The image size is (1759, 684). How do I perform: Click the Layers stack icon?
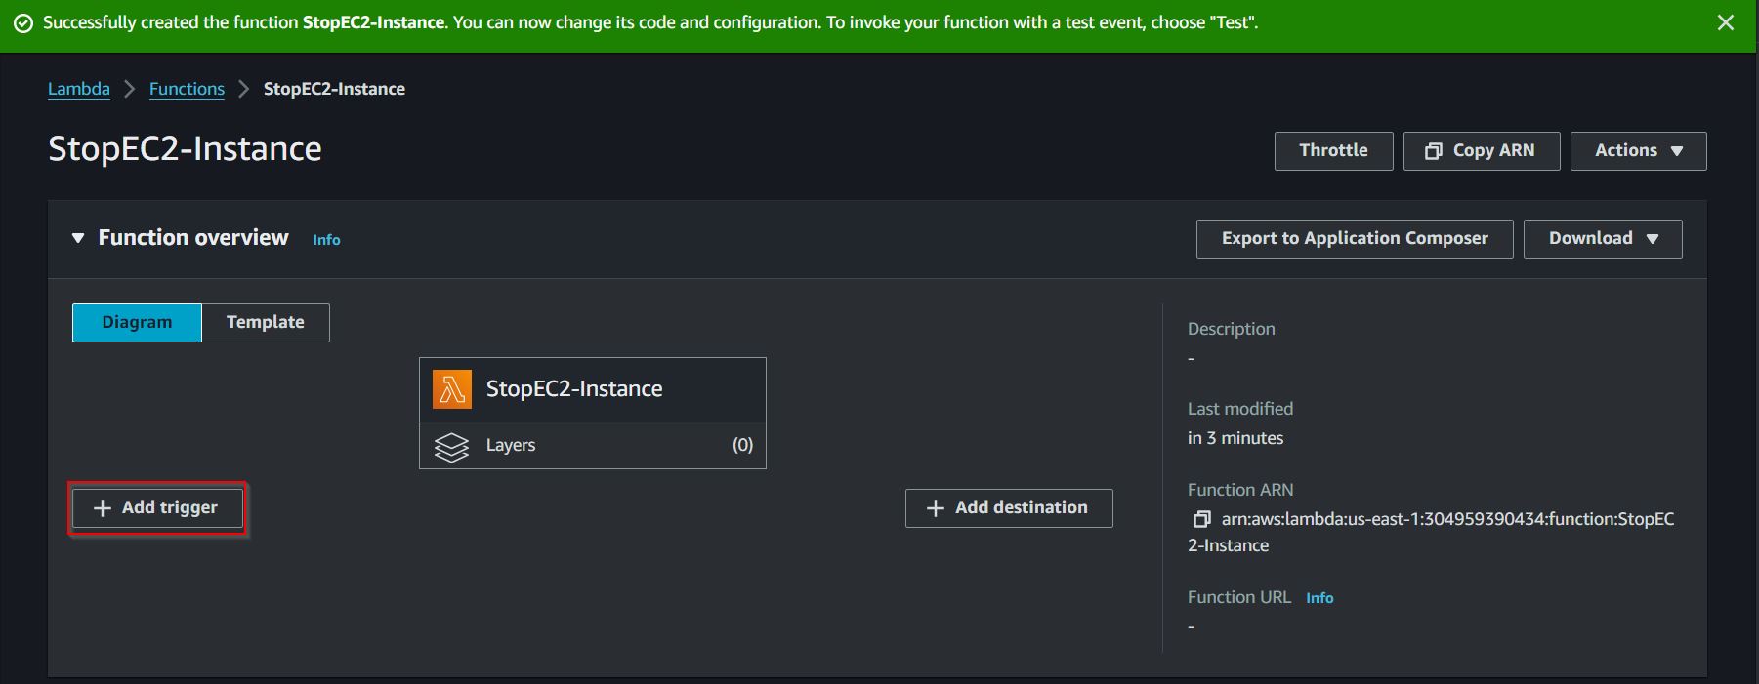(x=451, y=447)
